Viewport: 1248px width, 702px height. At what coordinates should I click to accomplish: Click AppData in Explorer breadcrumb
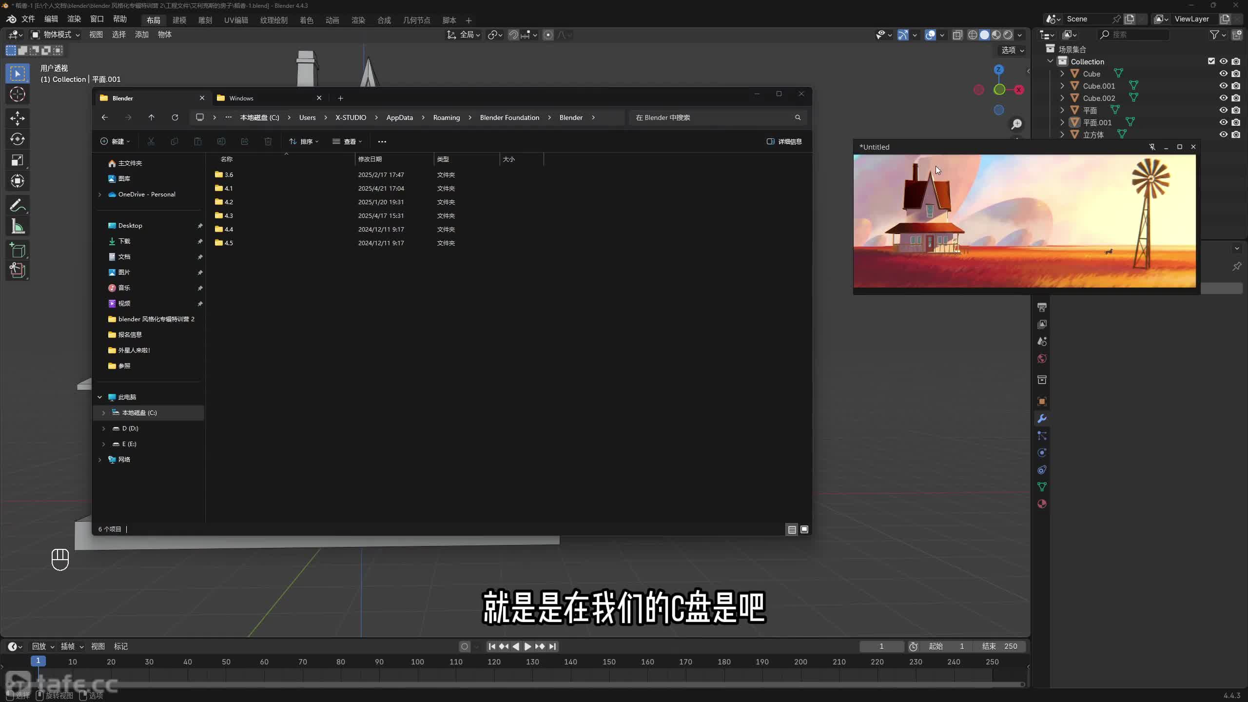[400, 117]
